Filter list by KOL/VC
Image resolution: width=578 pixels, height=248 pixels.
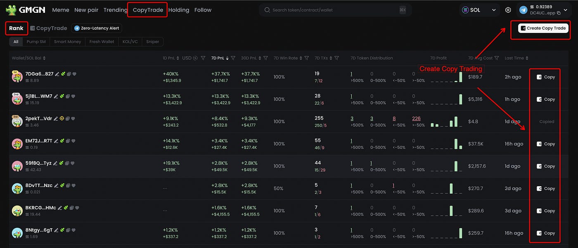point(130,42)
